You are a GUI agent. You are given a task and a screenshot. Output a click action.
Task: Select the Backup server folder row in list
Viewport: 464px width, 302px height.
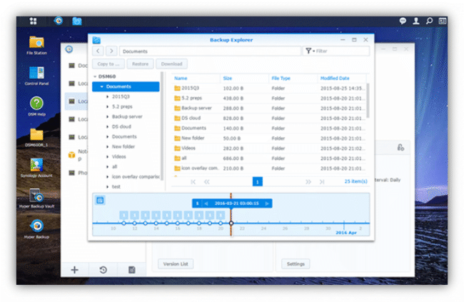[x=268, y=108]
